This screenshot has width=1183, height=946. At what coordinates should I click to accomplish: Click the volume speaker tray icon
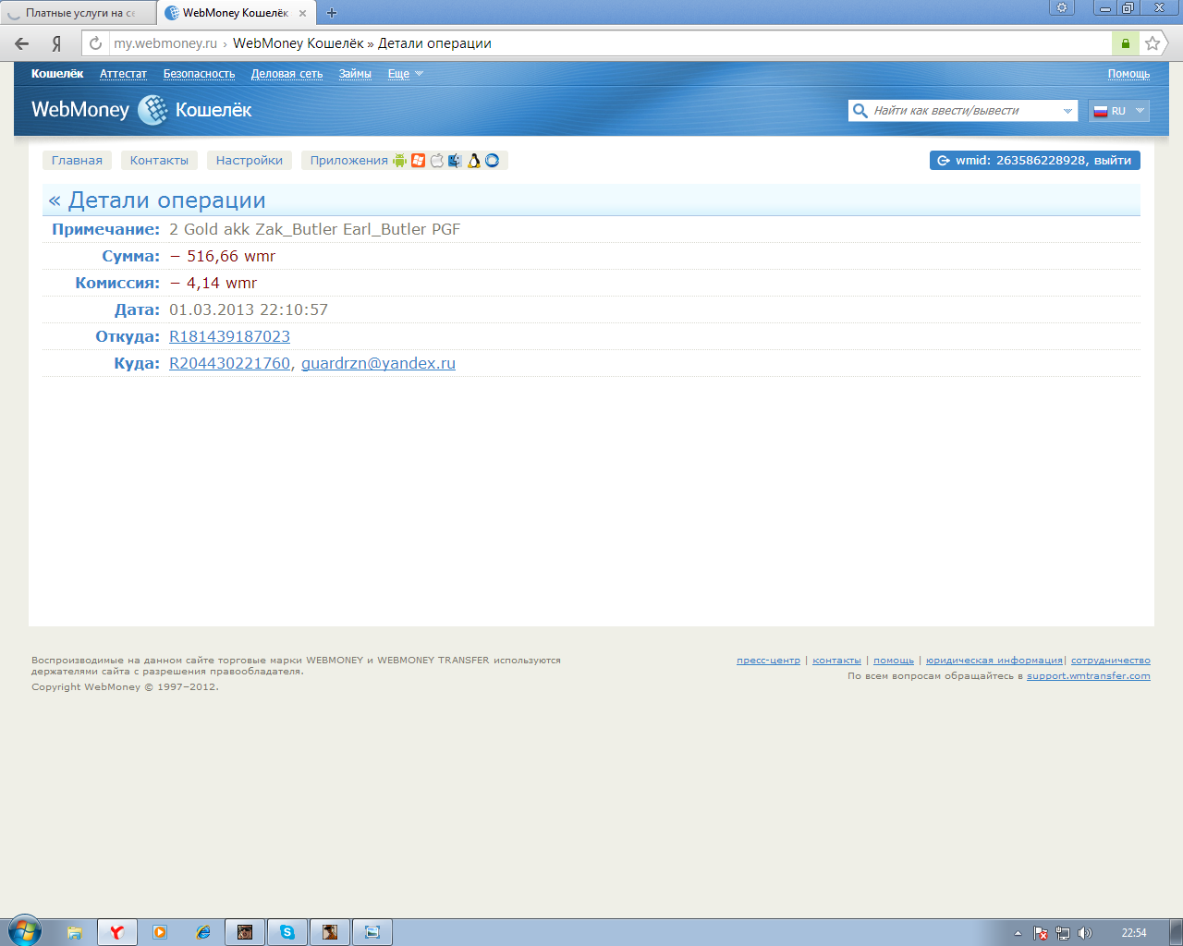[1085, 933]
